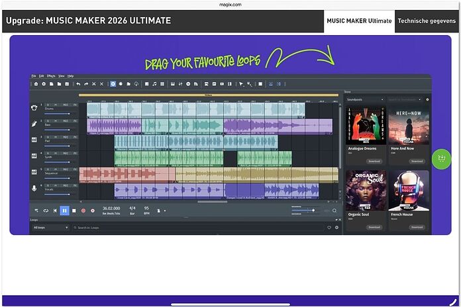Click the Pause playback button

tap(65, 210)
